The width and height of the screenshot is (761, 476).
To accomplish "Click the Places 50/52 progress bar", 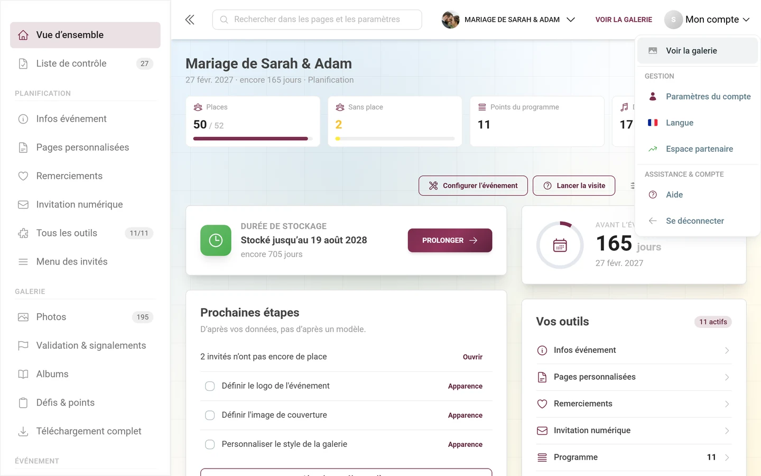I will click(253, 139).
